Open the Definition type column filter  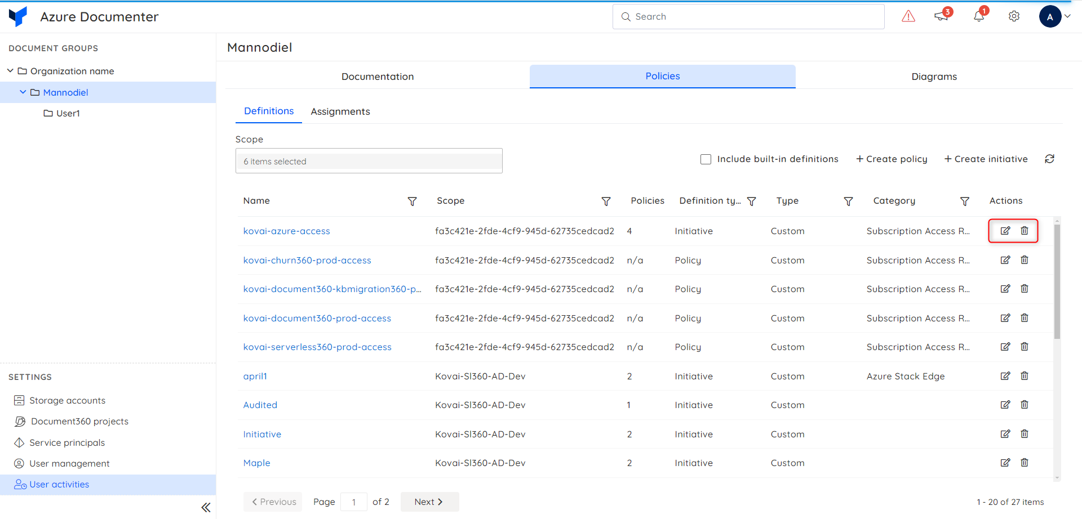coord(751,201)
